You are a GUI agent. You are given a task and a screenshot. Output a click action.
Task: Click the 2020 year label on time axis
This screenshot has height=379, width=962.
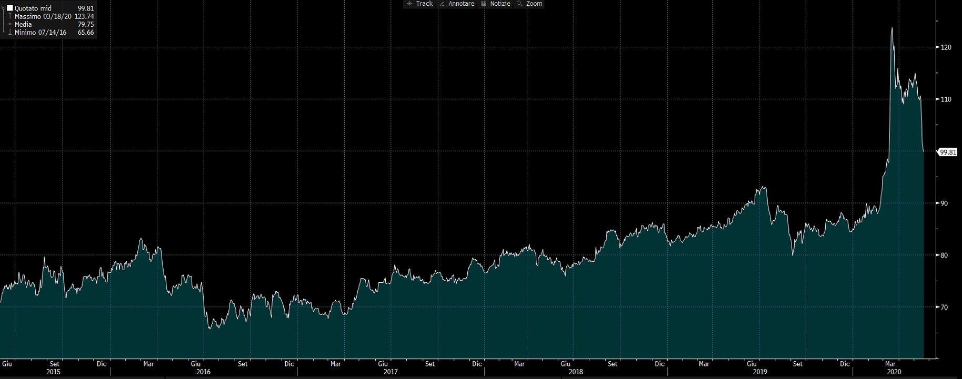(x=894, y=372)
